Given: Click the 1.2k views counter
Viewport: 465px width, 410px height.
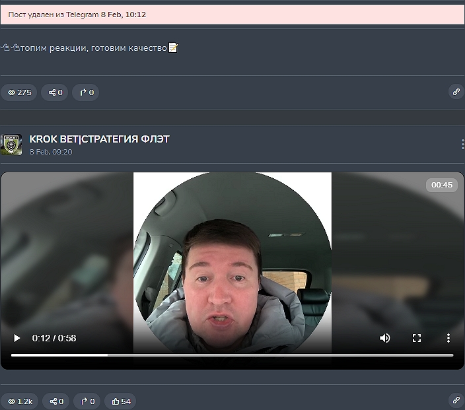Looking at the screenshot, I should (x=19, y=401).
